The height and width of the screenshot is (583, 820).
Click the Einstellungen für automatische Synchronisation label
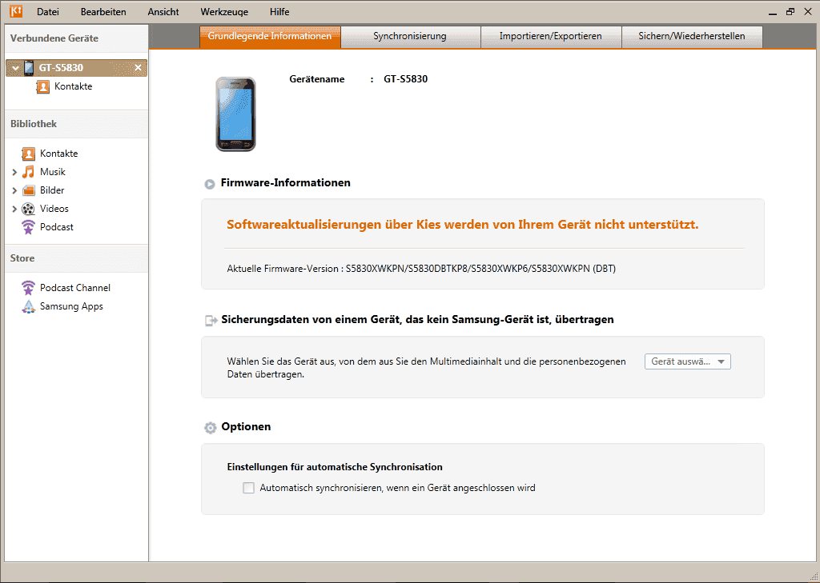point(335,467)
